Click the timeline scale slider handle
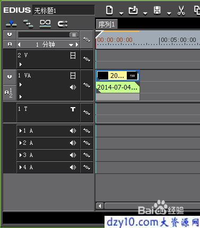Viewport: 200px width, 228px height. (x=74, y=35)
